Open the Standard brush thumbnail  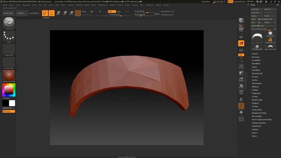pos(9,23)
